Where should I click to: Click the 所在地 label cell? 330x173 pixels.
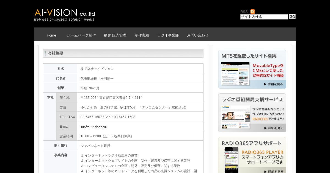click(67, 97)
